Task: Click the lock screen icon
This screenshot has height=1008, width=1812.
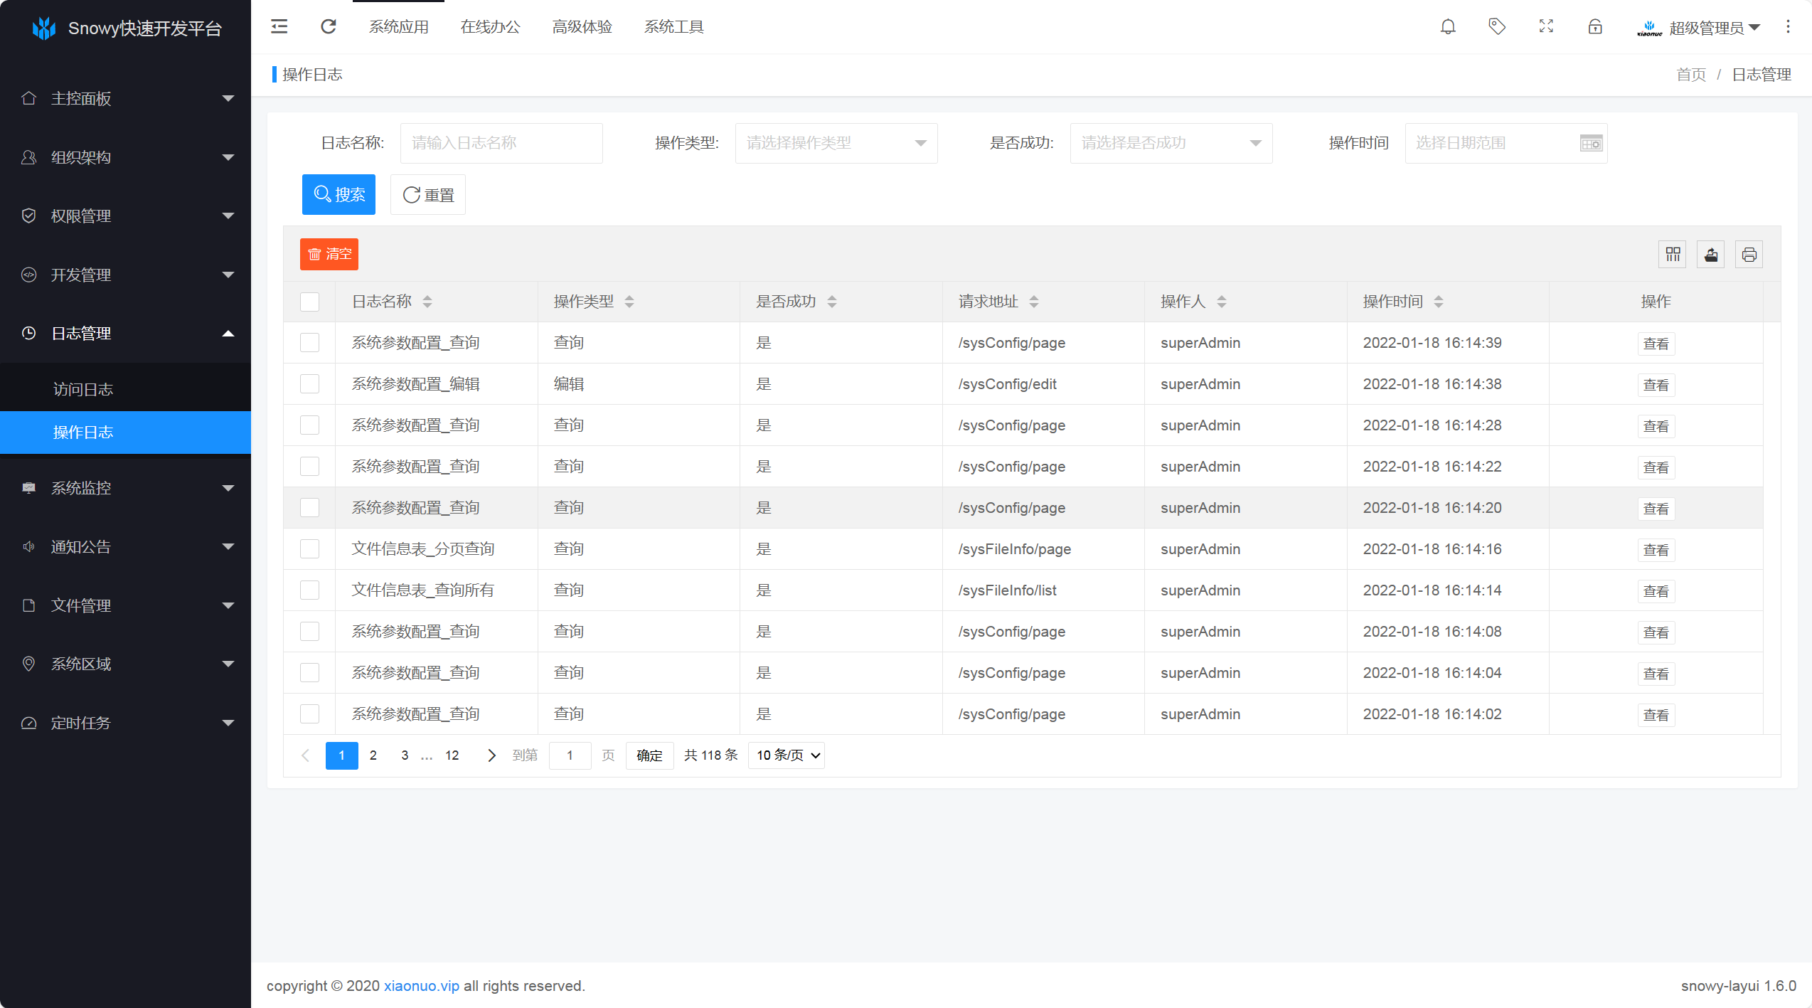Action: click(1595, 27)
